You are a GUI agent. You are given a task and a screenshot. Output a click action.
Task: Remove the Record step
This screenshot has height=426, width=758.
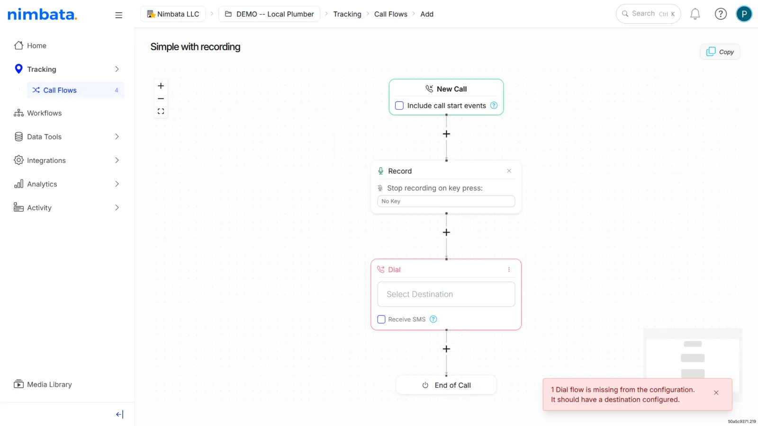pyautogui.click(x=509, y=171)
